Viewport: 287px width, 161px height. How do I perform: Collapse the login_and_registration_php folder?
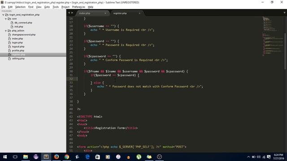pyautogui.click(x=3, y=15)
